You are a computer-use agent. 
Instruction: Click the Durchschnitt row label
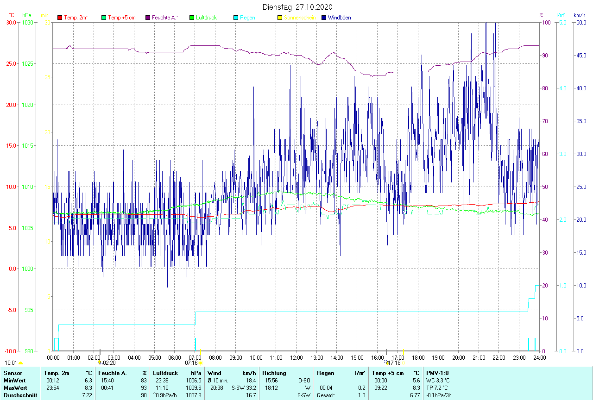coord(20,395)
